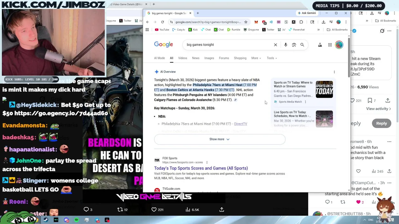Image resolution: width=399 pixels, height=224 pixels.
Task: Open the X extension icon in Chrome toolbar
Action: [294, 22]
